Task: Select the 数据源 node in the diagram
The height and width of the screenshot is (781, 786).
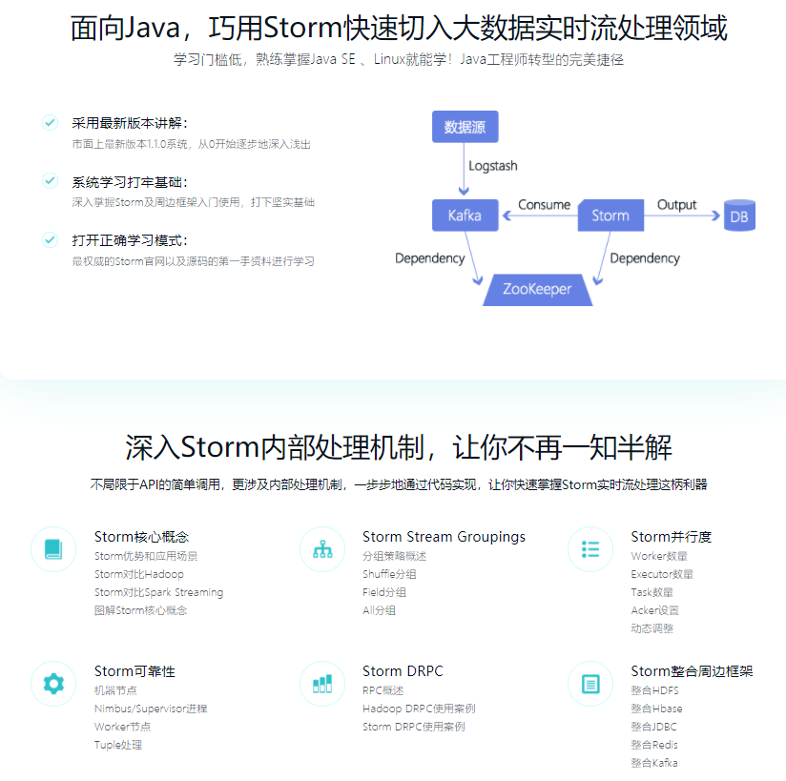Action: pos(465,126)
